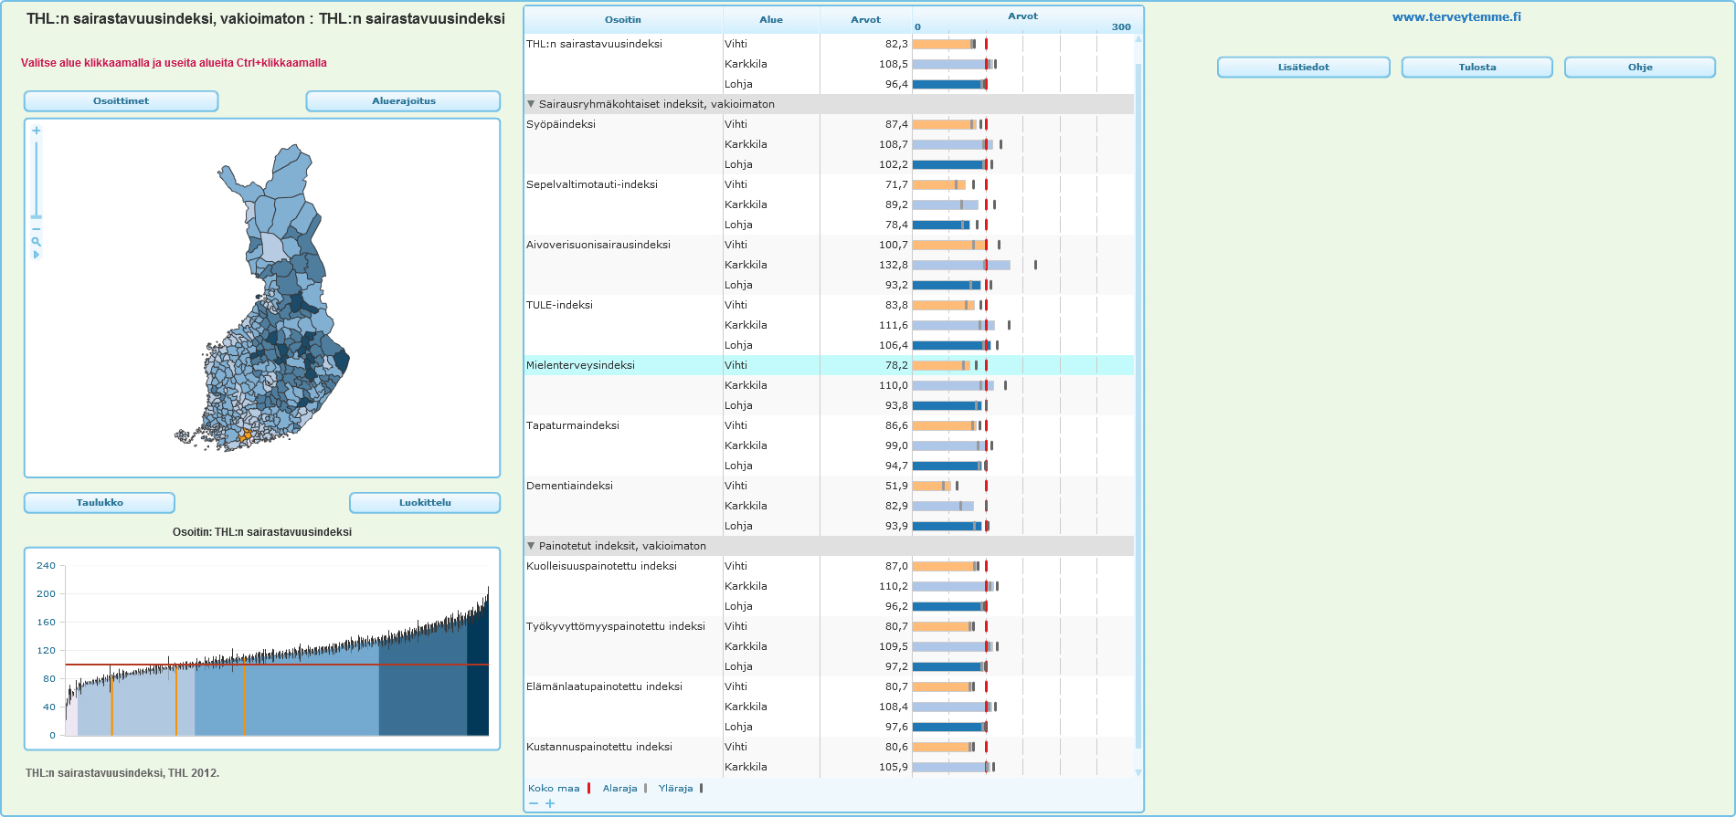Click the table scrollbar down arrow
1736x817 pixels.
pyautogui.click(x=1138, y=772)
